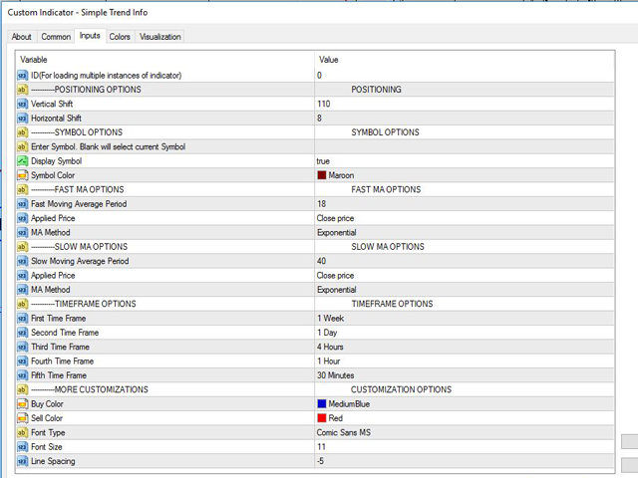Click the string icon beside FAST MA OPTIONS
The image size is (638, 478).
click(x=22, y=189)
